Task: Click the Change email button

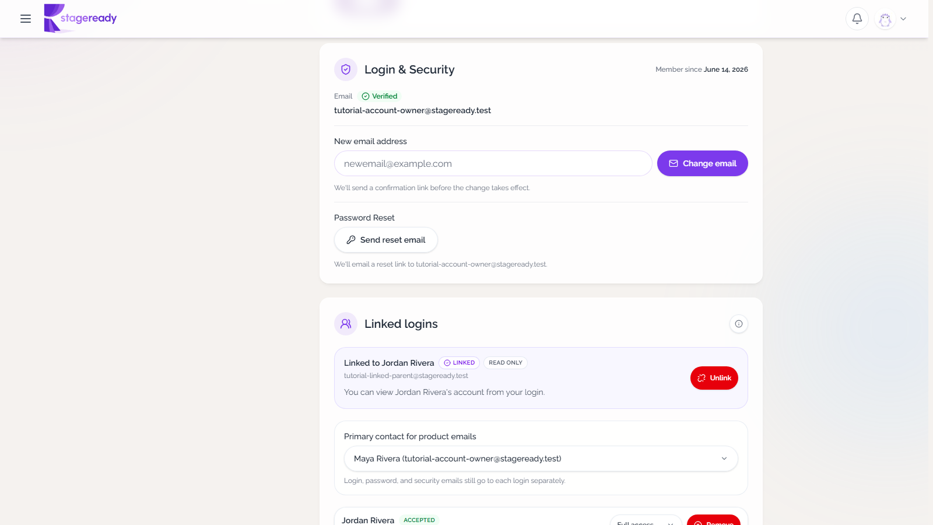Action: 703,163
